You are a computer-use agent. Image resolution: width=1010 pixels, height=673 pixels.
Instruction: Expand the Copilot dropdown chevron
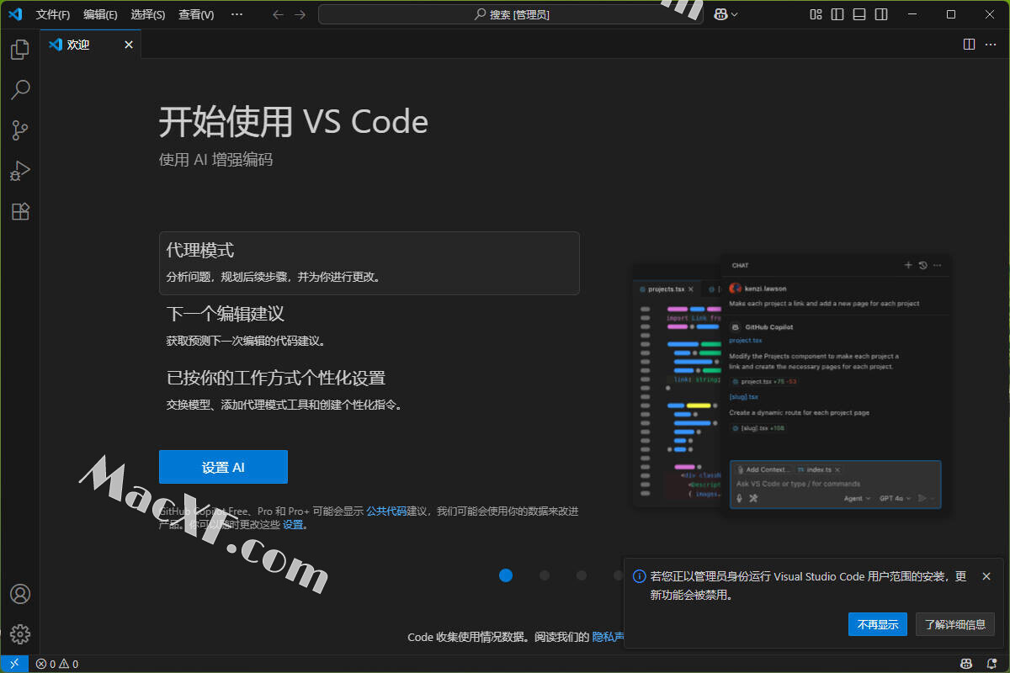pyautogui.click(x=735, y=14)
